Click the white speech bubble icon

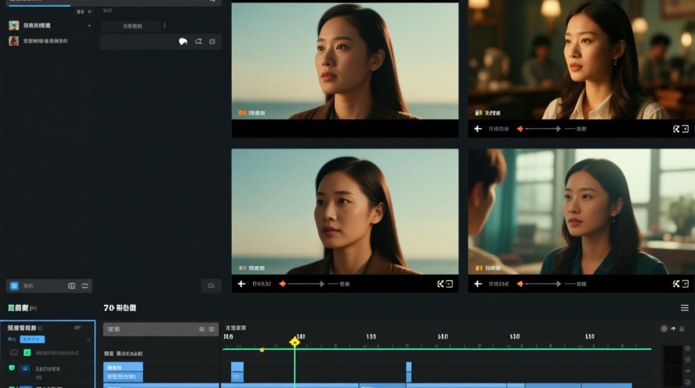183,42
